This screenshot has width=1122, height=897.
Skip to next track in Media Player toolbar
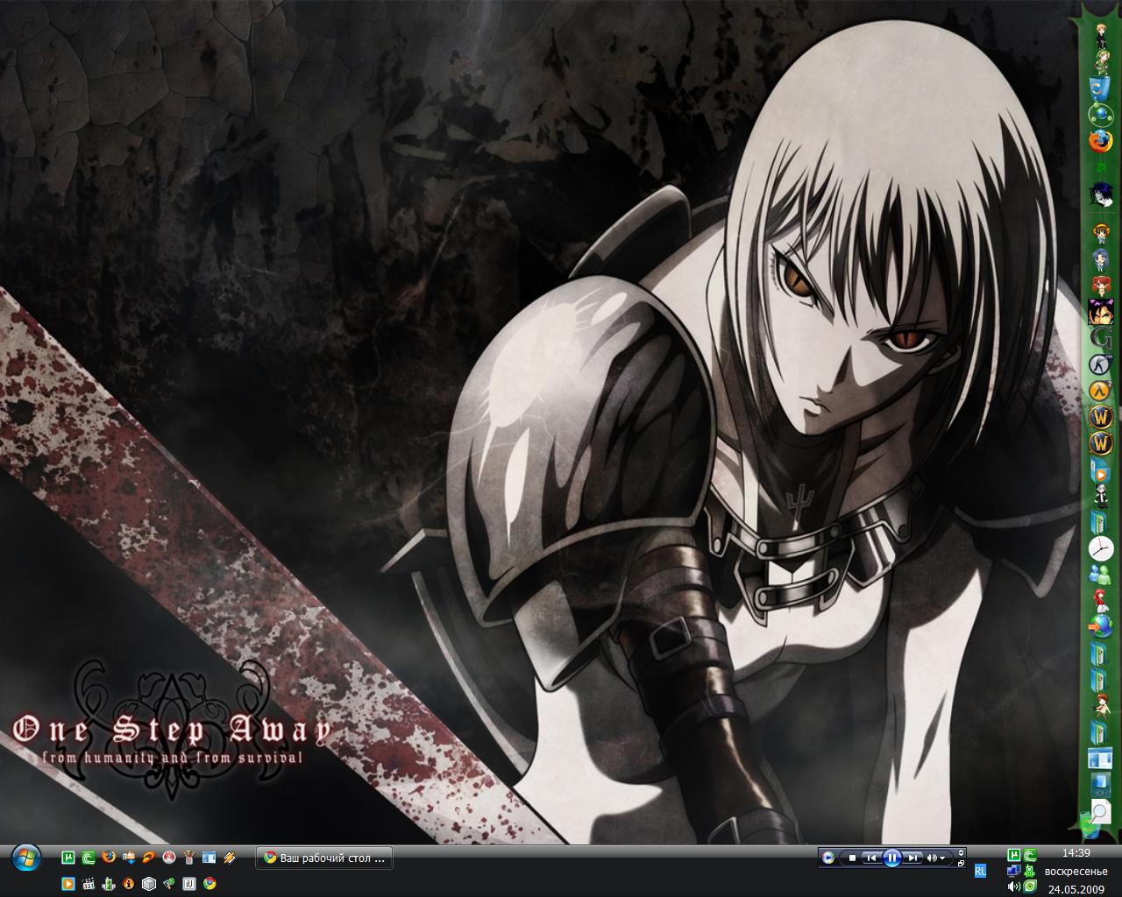click(913, 858)
